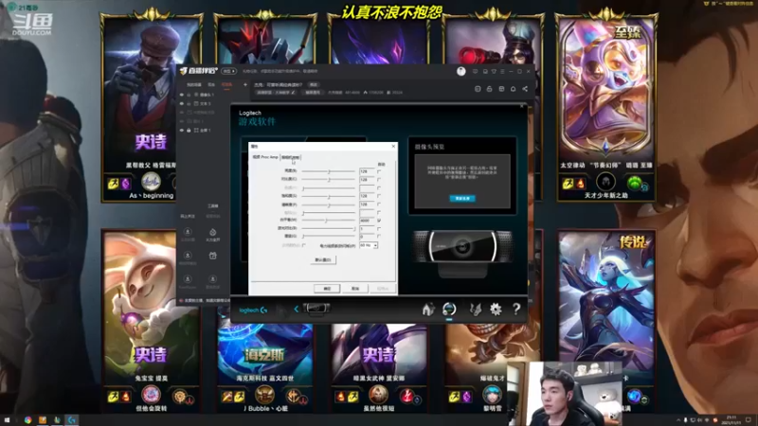This screenshot has height=426, width=758.
Task: Toggle lock on 全屏1 source
Action: coord(189,131)
